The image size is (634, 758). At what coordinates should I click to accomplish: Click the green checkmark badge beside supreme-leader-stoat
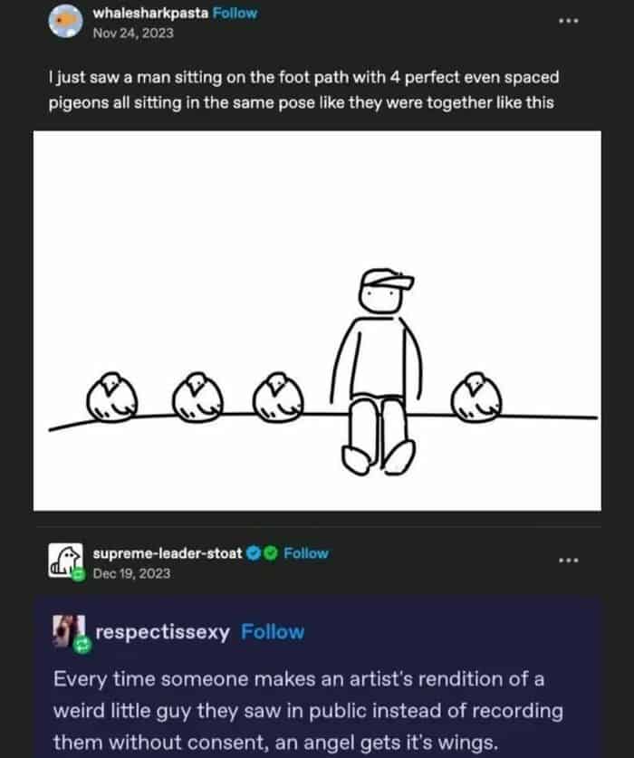coord(268,552)
